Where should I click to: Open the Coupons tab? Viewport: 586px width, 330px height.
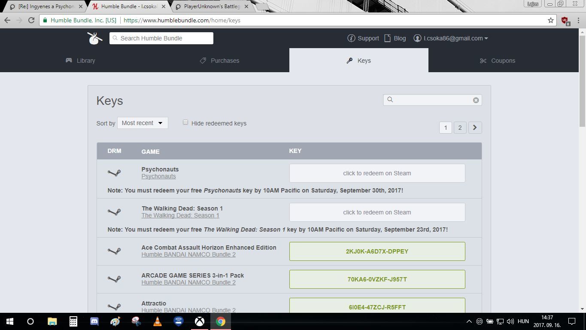pos(498,61)
